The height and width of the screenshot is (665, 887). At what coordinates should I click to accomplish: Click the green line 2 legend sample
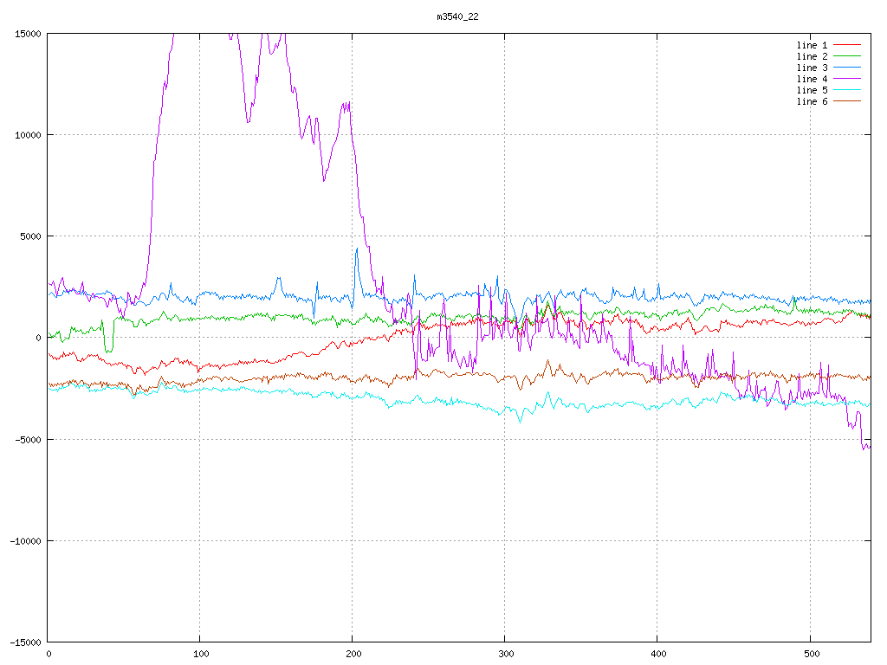tap(847, 56)
